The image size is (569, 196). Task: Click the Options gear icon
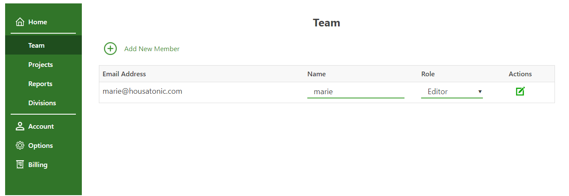20,145
